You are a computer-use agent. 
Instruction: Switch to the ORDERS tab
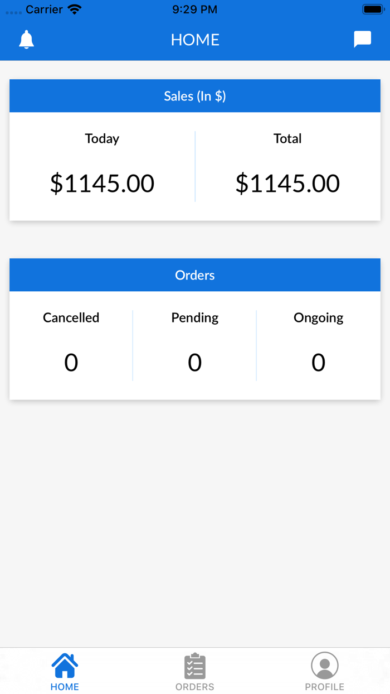(x=194, y=687)
